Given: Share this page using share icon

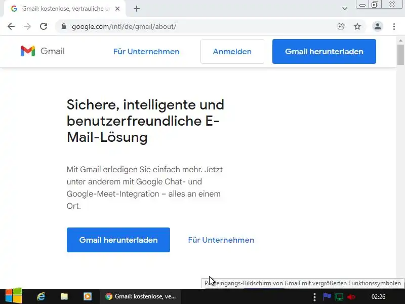Looking at the screenshot, I should [x=341, y=26].
